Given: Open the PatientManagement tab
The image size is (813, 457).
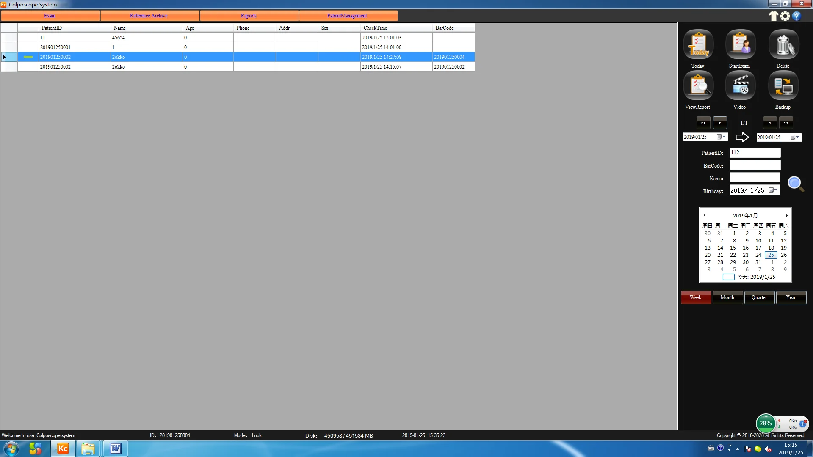Looking at the screenshot, I should [347, 16].
